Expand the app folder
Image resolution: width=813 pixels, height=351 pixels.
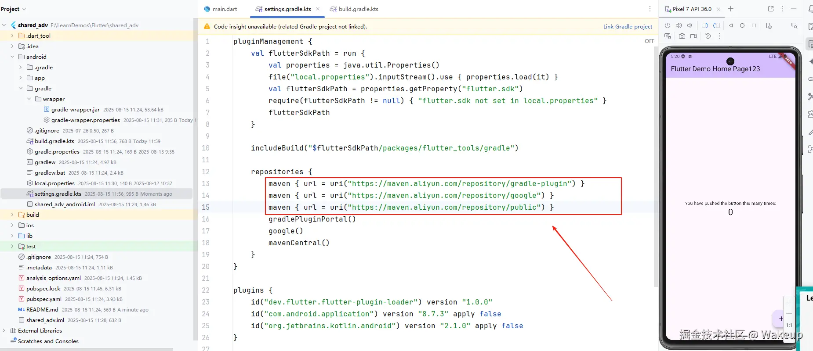click(x=21, y=78)
